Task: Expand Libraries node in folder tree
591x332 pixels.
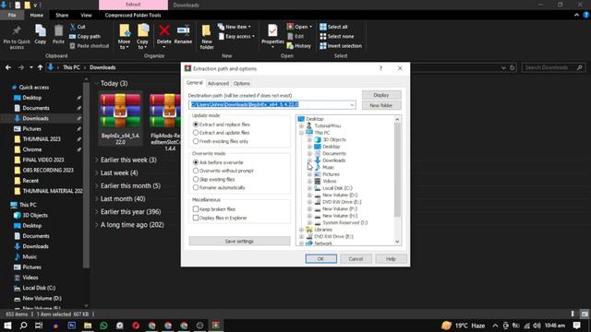Action: [301, 230]
